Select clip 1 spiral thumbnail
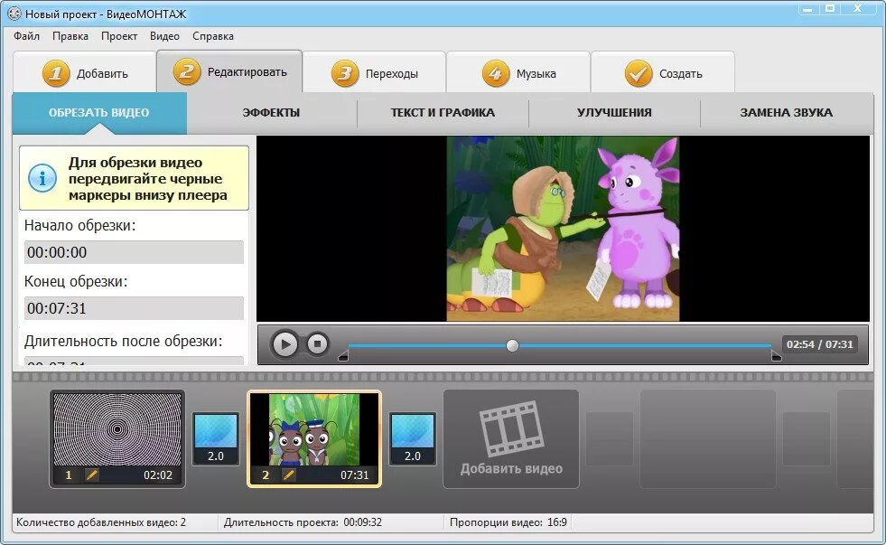 (117, 429)
